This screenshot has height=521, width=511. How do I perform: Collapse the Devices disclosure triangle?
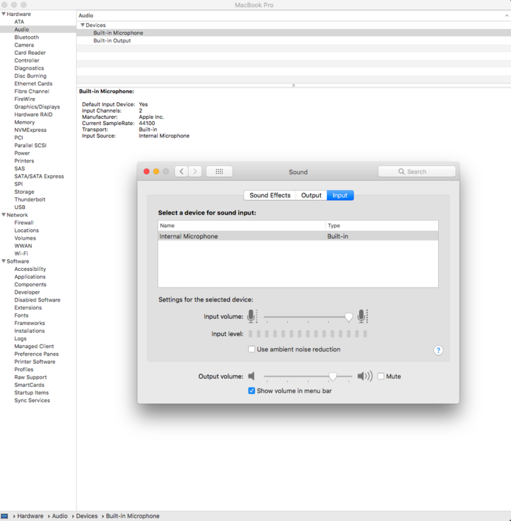point(83,25)
